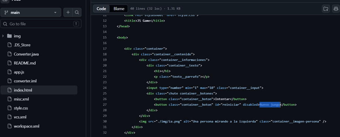The height and width of the screenshot is (137, 340).
Task: Click line number 12
Action: 105,21
